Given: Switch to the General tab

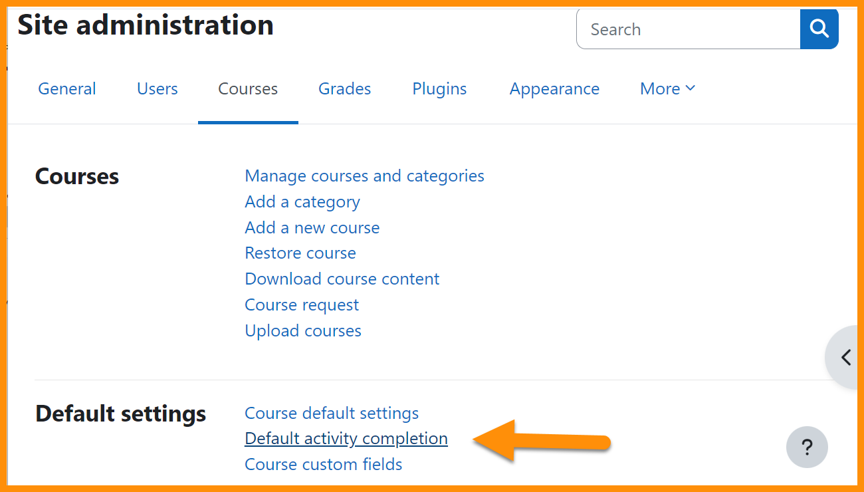Looking at the screenshot, I should point(66,88).
